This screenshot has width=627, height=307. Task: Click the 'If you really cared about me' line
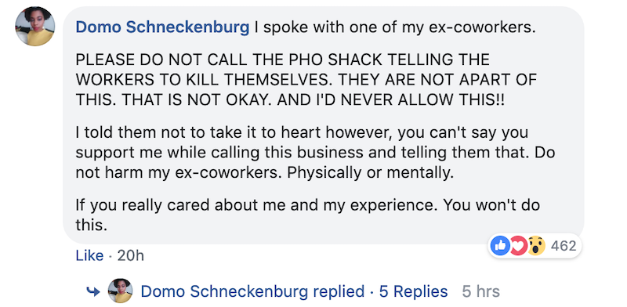click(x=307, y=205)
